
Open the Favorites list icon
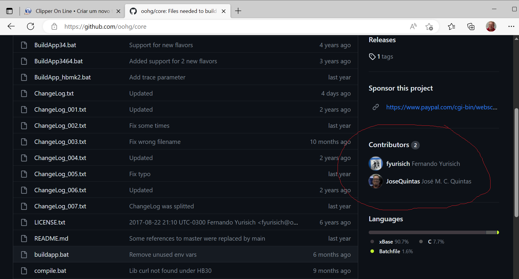tap(451, 26)
